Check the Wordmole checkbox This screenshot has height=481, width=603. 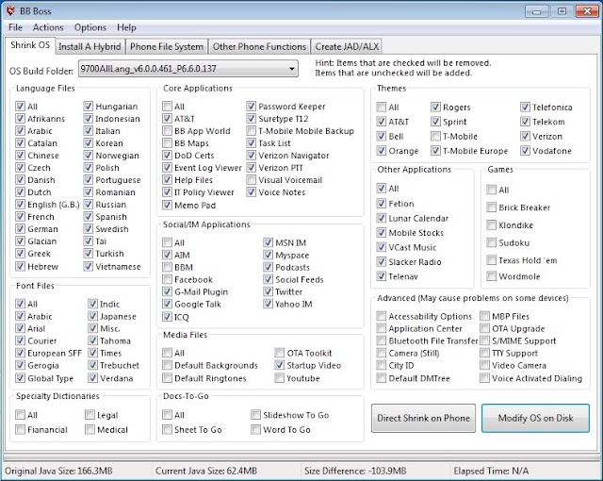coord(491,276)
